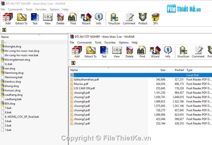Image resolution: width=212 pixels, height=145 pixels.
Task: Click Add icon in back WinRAR window
Action: (x=8, y=19)
